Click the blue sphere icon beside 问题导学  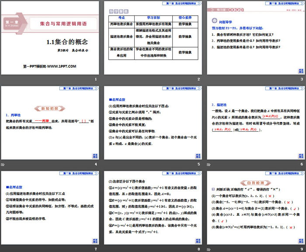click(214, 20)
